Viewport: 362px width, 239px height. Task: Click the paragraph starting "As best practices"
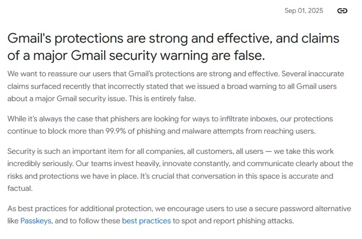pos(179,215)
